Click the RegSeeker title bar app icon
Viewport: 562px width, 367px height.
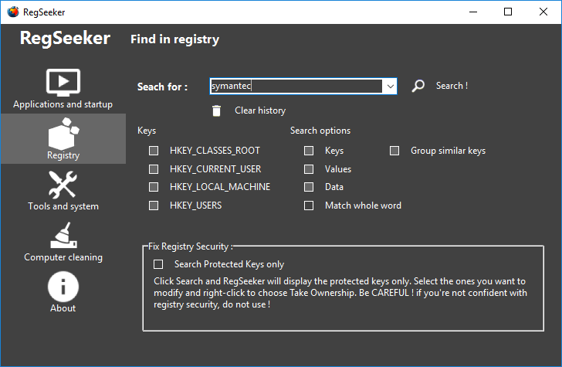click(13, 12)
